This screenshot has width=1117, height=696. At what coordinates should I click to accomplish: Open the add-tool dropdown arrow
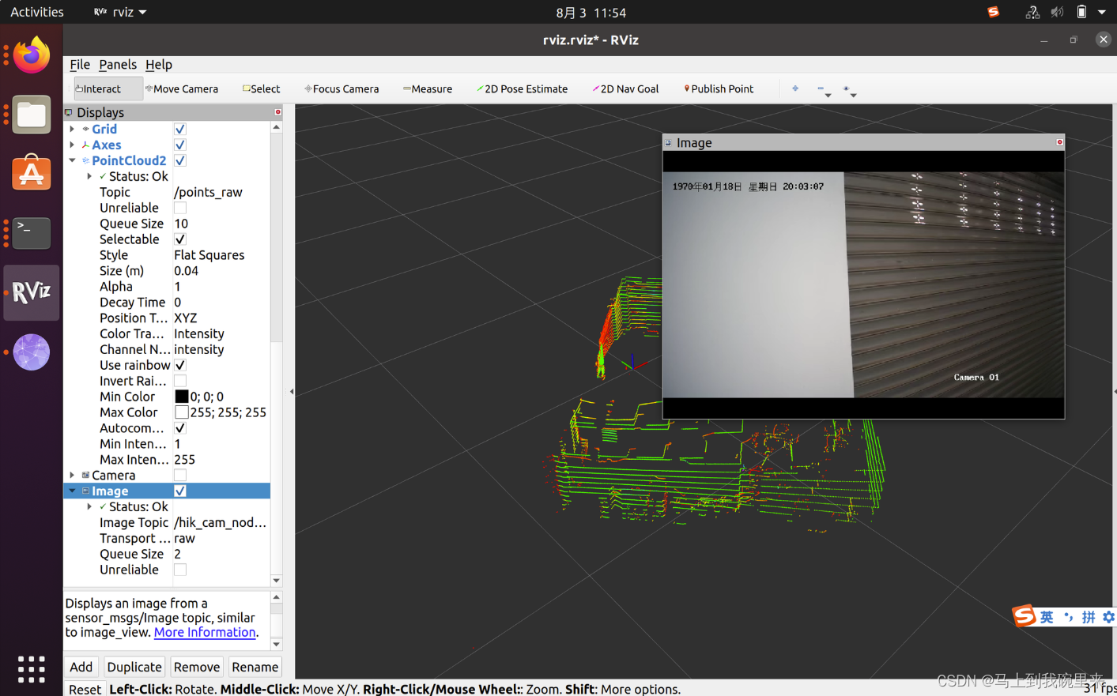pos(828,96)
